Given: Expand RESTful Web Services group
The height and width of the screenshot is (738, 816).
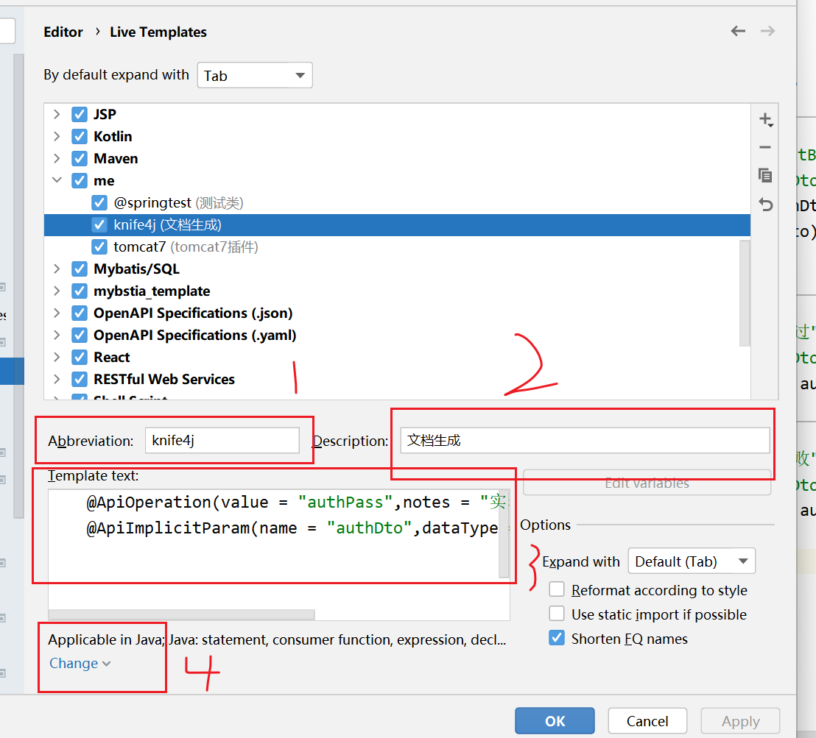Looking at the screenshot, I should coord(57,379).
